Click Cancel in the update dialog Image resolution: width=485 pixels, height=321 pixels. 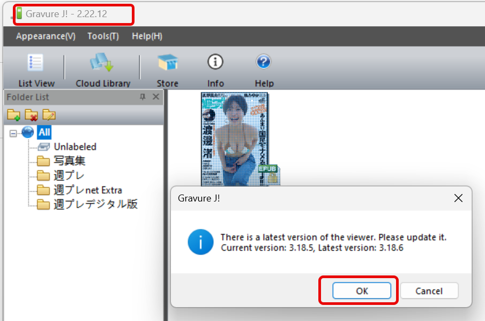click(429, 290)
